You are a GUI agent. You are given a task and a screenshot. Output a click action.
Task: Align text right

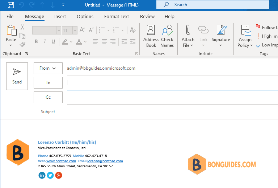tap(113, 42)
